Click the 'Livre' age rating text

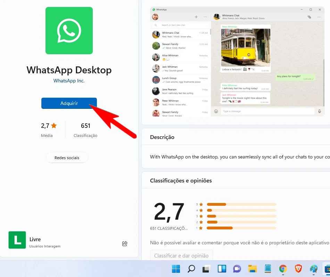click(x=35, y=239)
